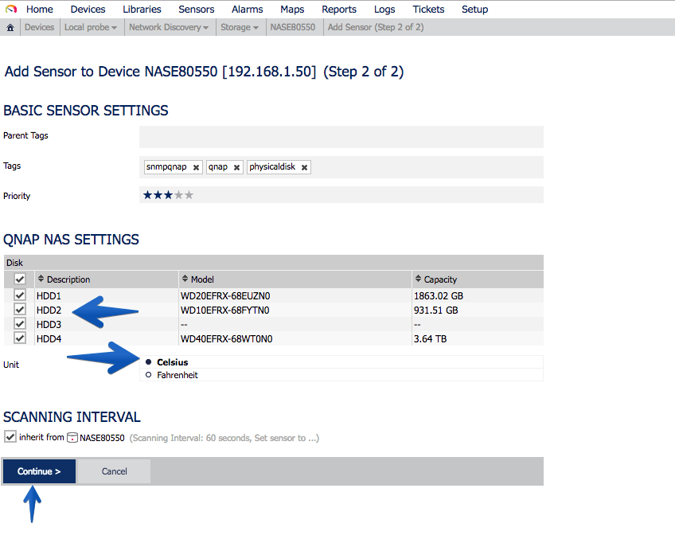The height and width of the screenshot is (539, 675).
Task: Remove the qnap tag
Action: coord(236,167)
